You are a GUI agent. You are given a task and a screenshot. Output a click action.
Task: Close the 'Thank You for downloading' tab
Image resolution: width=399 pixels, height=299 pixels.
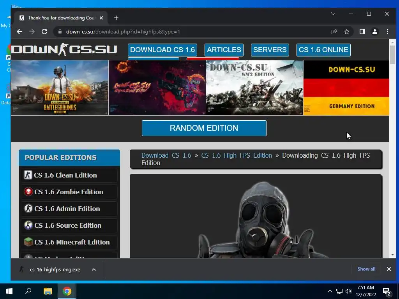coord(101,18)
